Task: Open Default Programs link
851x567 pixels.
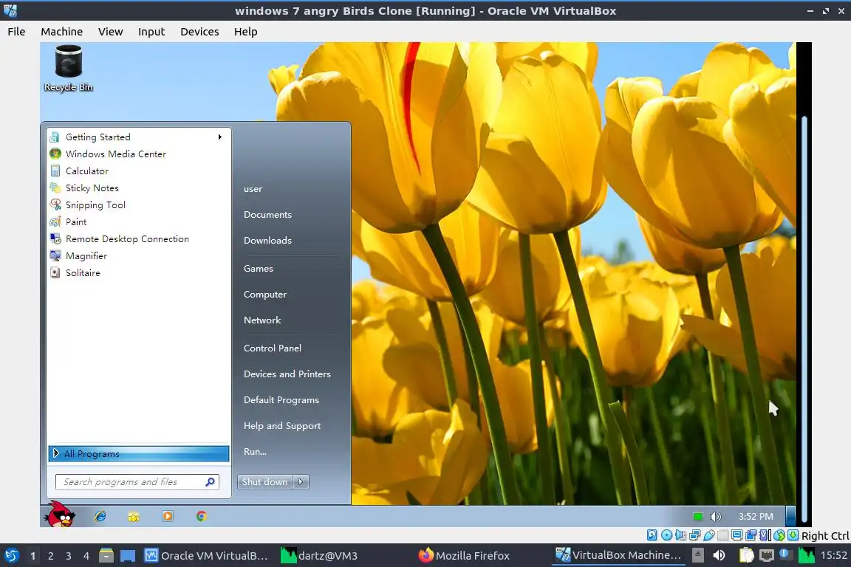Action: click(281, 400)
